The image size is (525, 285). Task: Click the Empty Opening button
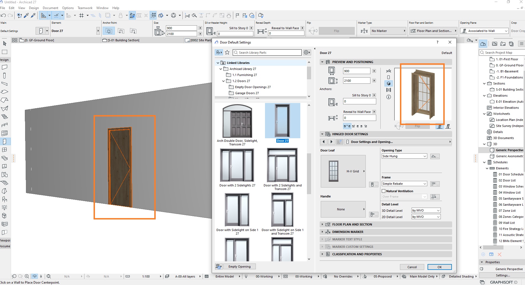coord(239,266)
